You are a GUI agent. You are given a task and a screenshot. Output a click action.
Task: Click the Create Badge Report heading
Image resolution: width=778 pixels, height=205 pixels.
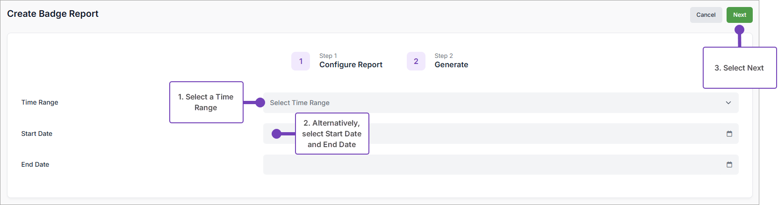[53, 14]
